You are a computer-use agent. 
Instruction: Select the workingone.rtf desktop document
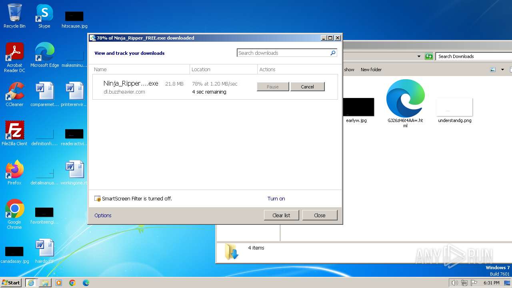point(74,173)
